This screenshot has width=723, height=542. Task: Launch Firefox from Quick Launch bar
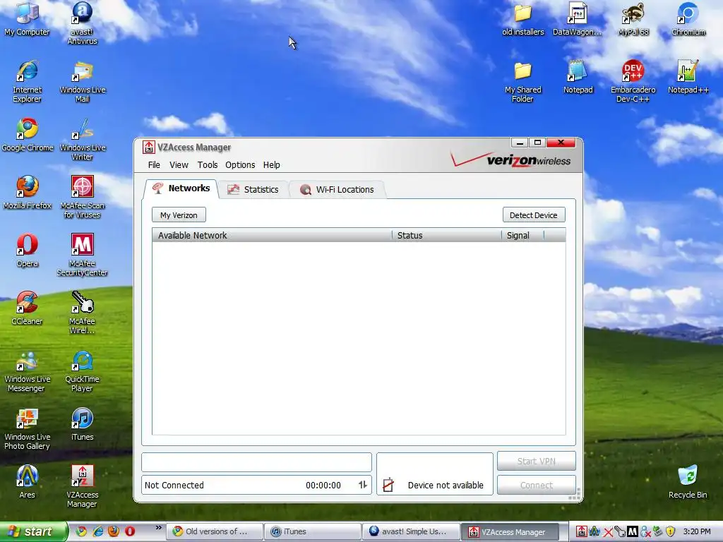click(x=114, y=531)
